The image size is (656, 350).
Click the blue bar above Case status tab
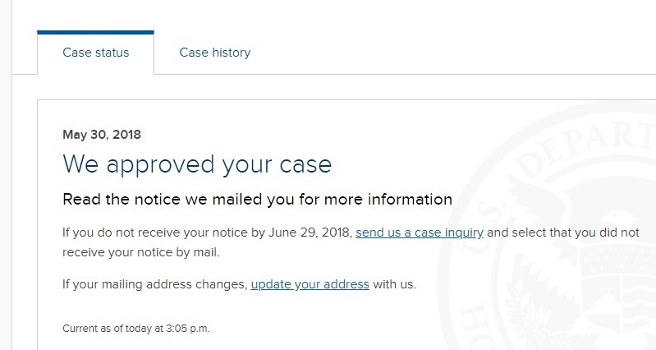95,32
